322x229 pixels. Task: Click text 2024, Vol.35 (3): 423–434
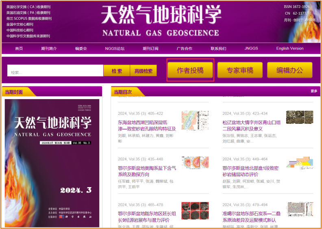point(246,113)
